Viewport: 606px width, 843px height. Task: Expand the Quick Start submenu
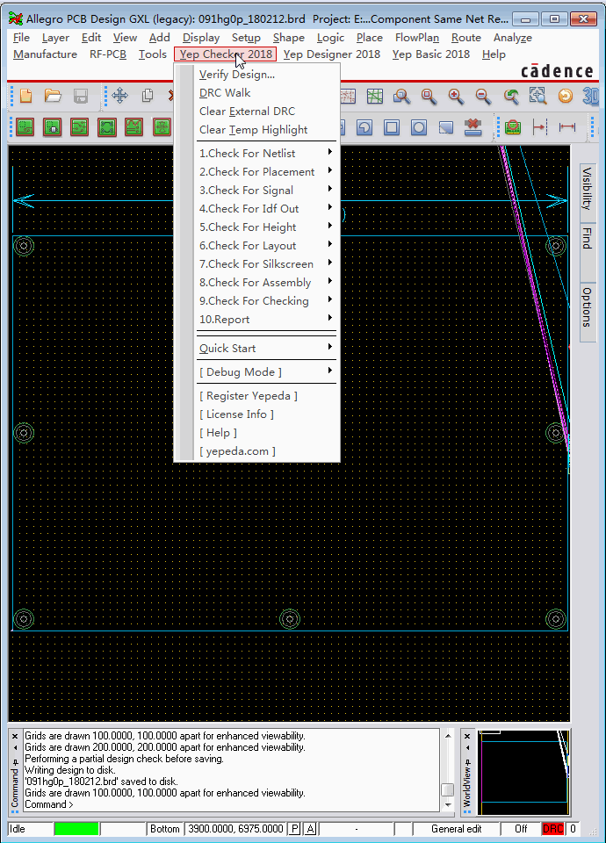point(266,349)
